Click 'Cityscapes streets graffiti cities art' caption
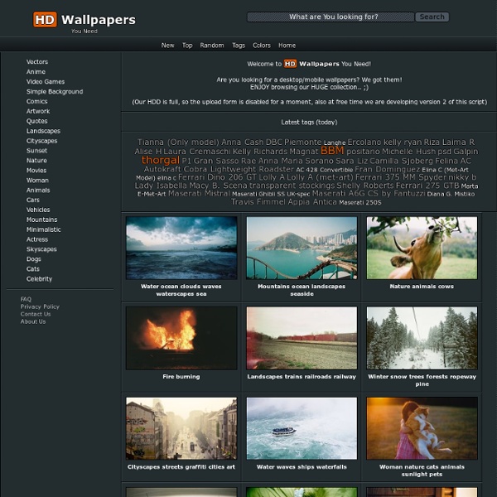This screenshot has width=497, height=497. [x=181, y=467]
